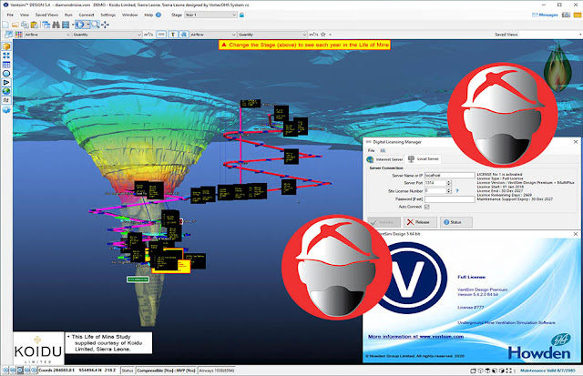
Task: Click the multicolor grid icon
Action: coord(18,35)
